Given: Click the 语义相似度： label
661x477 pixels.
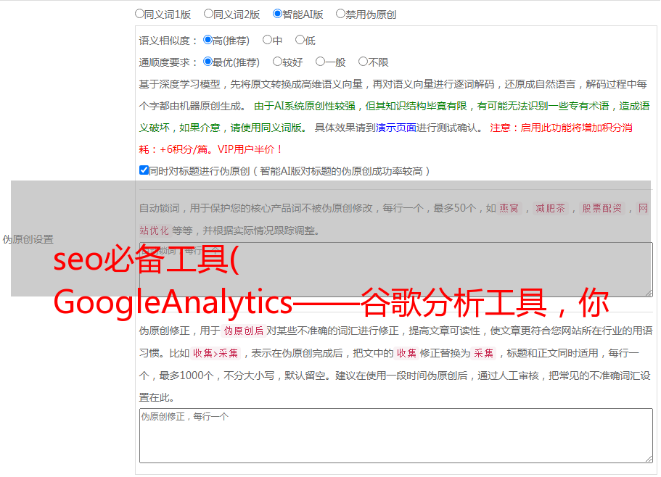Looking at the screenshot, I should tap(168, 41).
